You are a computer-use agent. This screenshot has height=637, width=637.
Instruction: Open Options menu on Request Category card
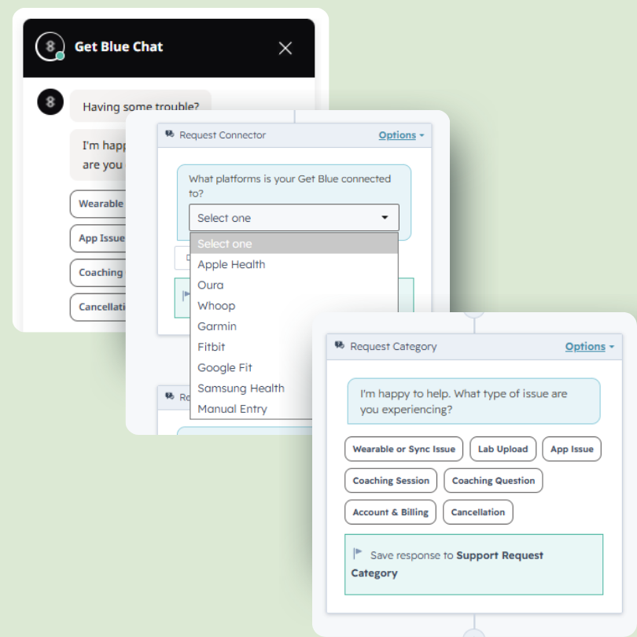pos(590,347)
